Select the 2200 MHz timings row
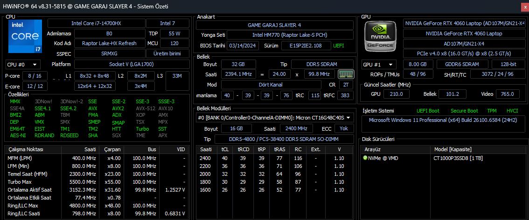 coord(275,166)
